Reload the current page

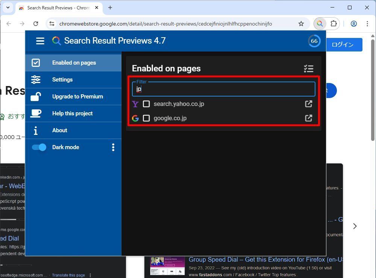(x=36, y=24)
